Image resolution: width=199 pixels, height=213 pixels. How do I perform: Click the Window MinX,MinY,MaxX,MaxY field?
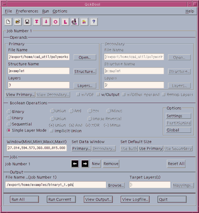37,148
